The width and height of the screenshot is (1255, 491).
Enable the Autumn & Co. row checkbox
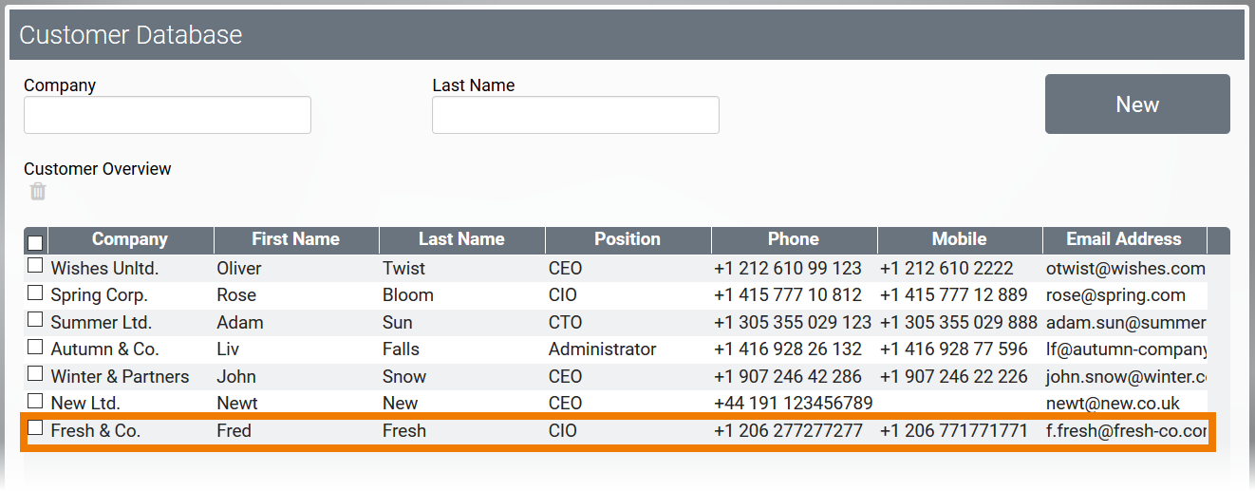(x=35, y=347)
